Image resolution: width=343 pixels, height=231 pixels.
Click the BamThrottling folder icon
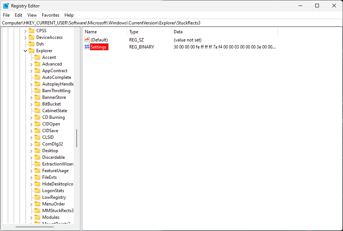tap(37, 90)
